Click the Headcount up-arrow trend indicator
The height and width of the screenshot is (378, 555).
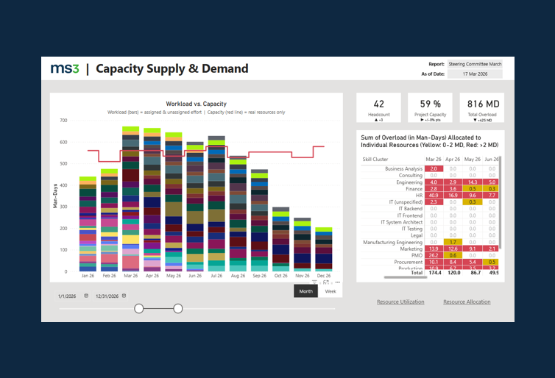point(377,120)
